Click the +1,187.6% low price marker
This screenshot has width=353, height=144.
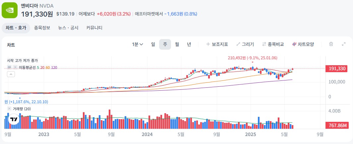coord(26,102)
